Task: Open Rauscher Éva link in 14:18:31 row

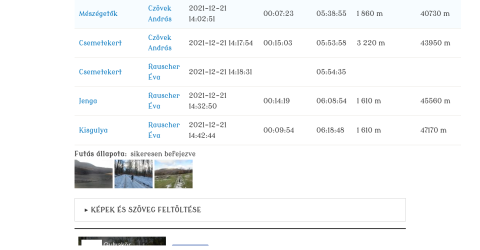Action: click(164, 71)
